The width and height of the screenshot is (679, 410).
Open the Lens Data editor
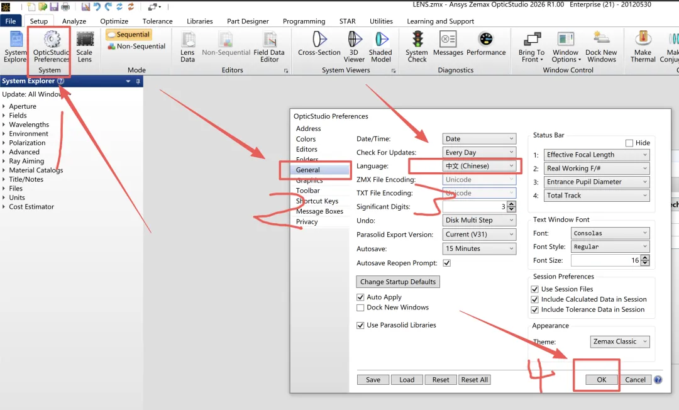click(187, 47)
